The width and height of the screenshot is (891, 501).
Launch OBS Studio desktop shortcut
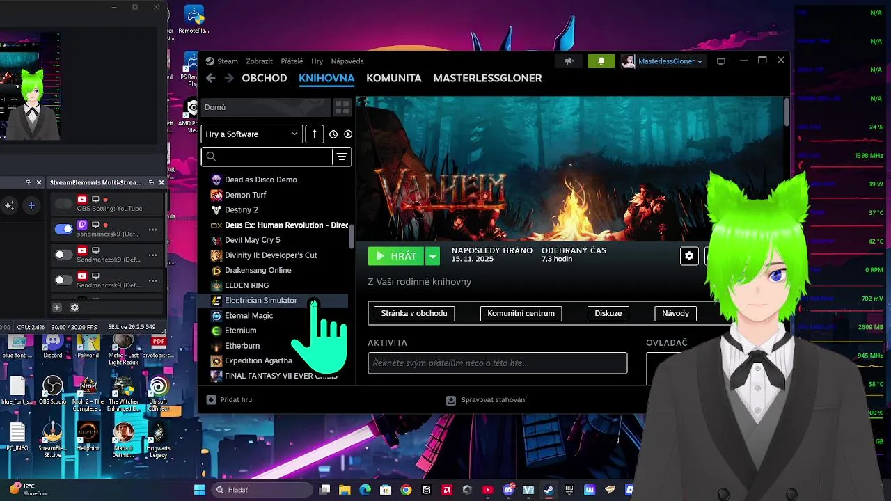53,389
